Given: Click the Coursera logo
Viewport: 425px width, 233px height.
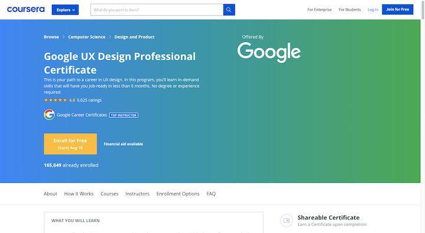Looking at the screenshot, I should 26,9.
